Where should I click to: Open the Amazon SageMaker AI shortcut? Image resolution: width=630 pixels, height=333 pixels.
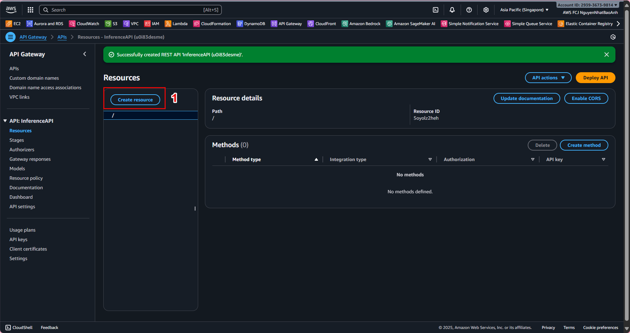411,24
